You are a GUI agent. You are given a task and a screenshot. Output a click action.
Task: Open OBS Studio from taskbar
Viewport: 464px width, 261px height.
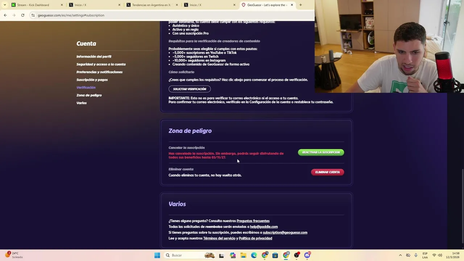(297, 255)
